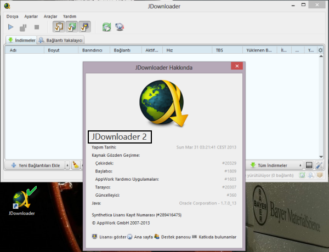Click the green status bar update icon
Screen dimensions: 329x252
(x=302, y=175)
